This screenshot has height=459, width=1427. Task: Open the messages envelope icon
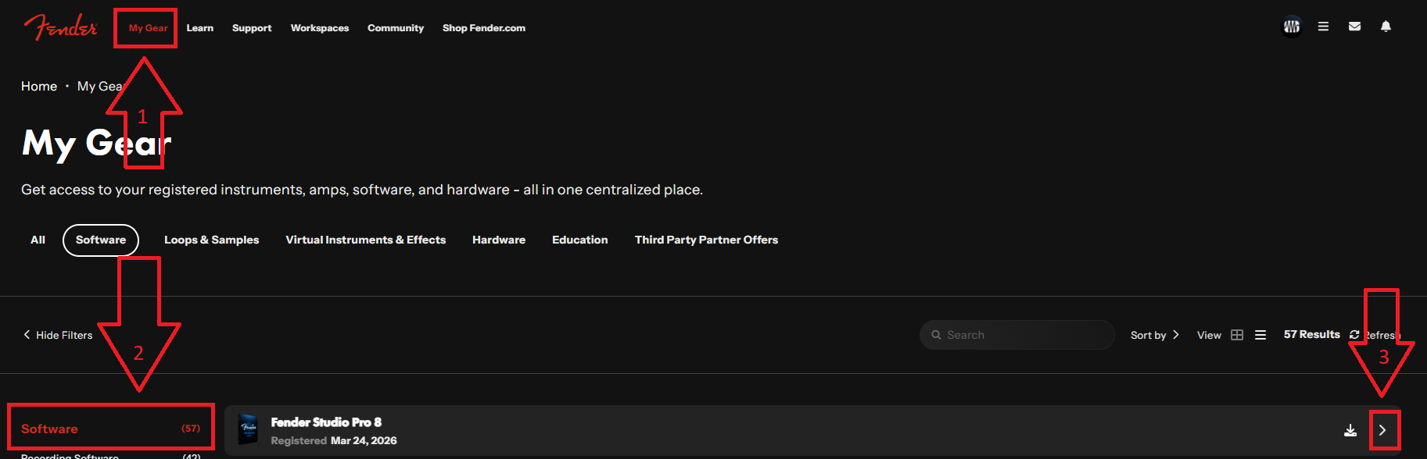[x=1354, y=27]
